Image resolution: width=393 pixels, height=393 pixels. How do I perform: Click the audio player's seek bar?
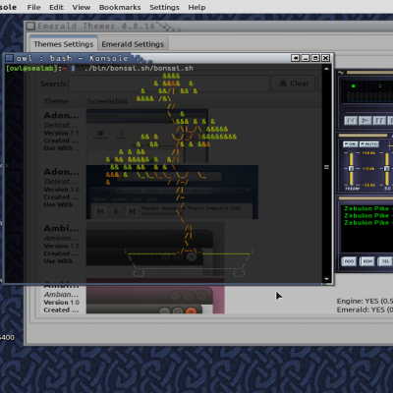[x=368, y=110]
